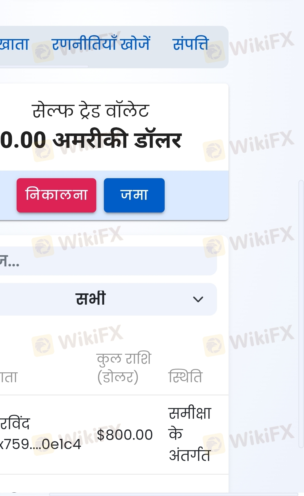Sort by the स्थिति column header
This screenshot has height=496, width=304.
point(185,377)
